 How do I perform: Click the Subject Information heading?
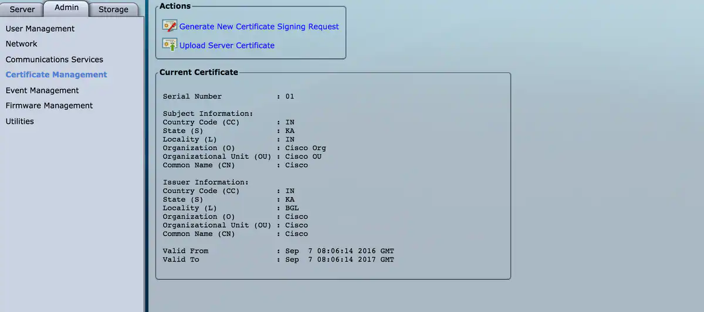pyautogui.click(x=208, y=114)
